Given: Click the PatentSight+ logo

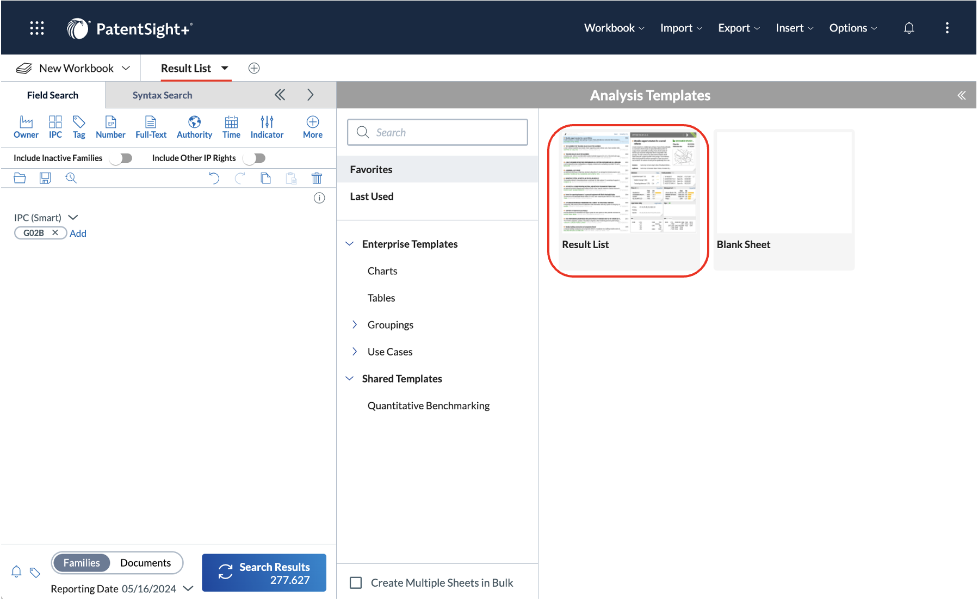Looking at the screenshot, I should click(x=129, y=28).
